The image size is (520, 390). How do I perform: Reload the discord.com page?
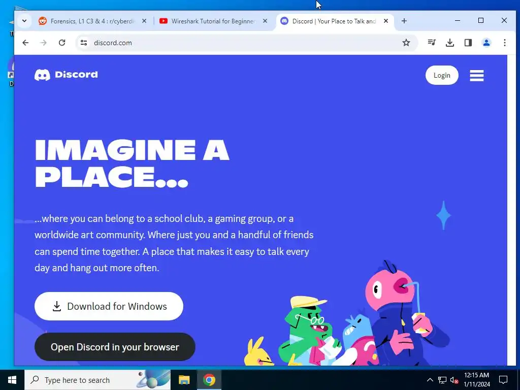61,43
